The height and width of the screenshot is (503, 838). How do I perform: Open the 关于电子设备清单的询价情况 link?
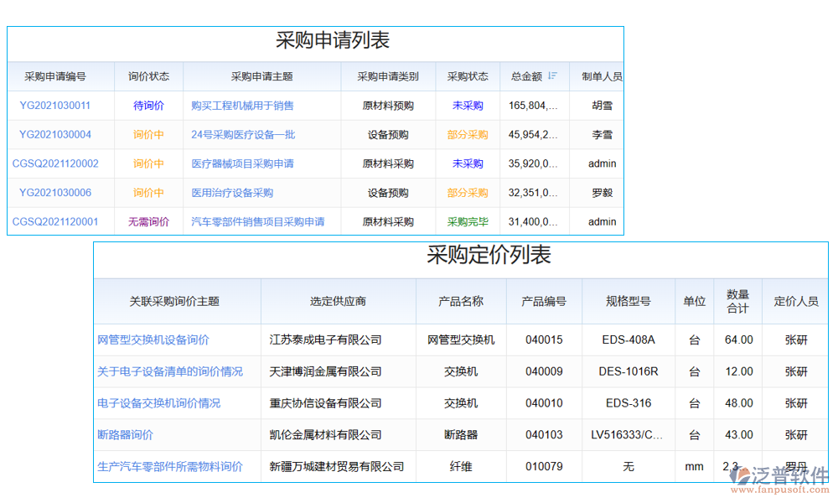pos(172,371)
